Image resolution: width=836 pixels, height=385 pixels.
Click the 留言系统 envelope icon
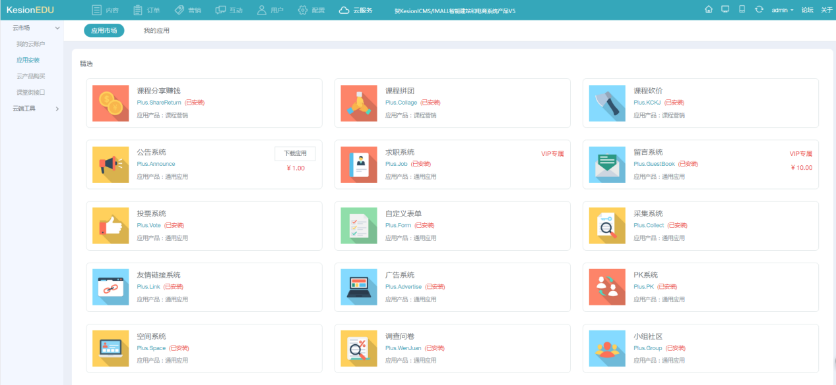(x=607, y=165)
